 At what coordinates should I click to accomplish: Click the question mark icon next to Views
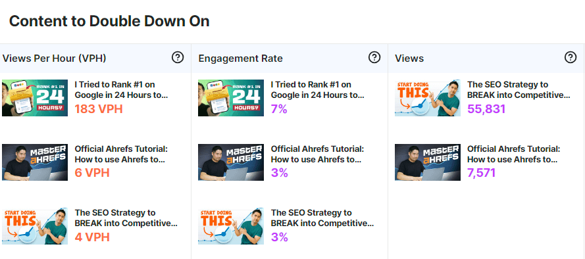[571, 57]
